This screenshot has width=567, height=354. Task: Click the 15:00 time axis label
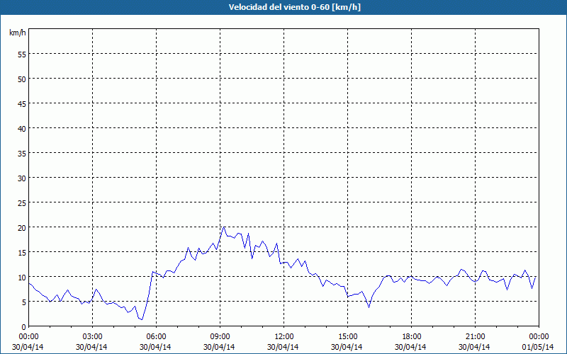pos(347,336)
